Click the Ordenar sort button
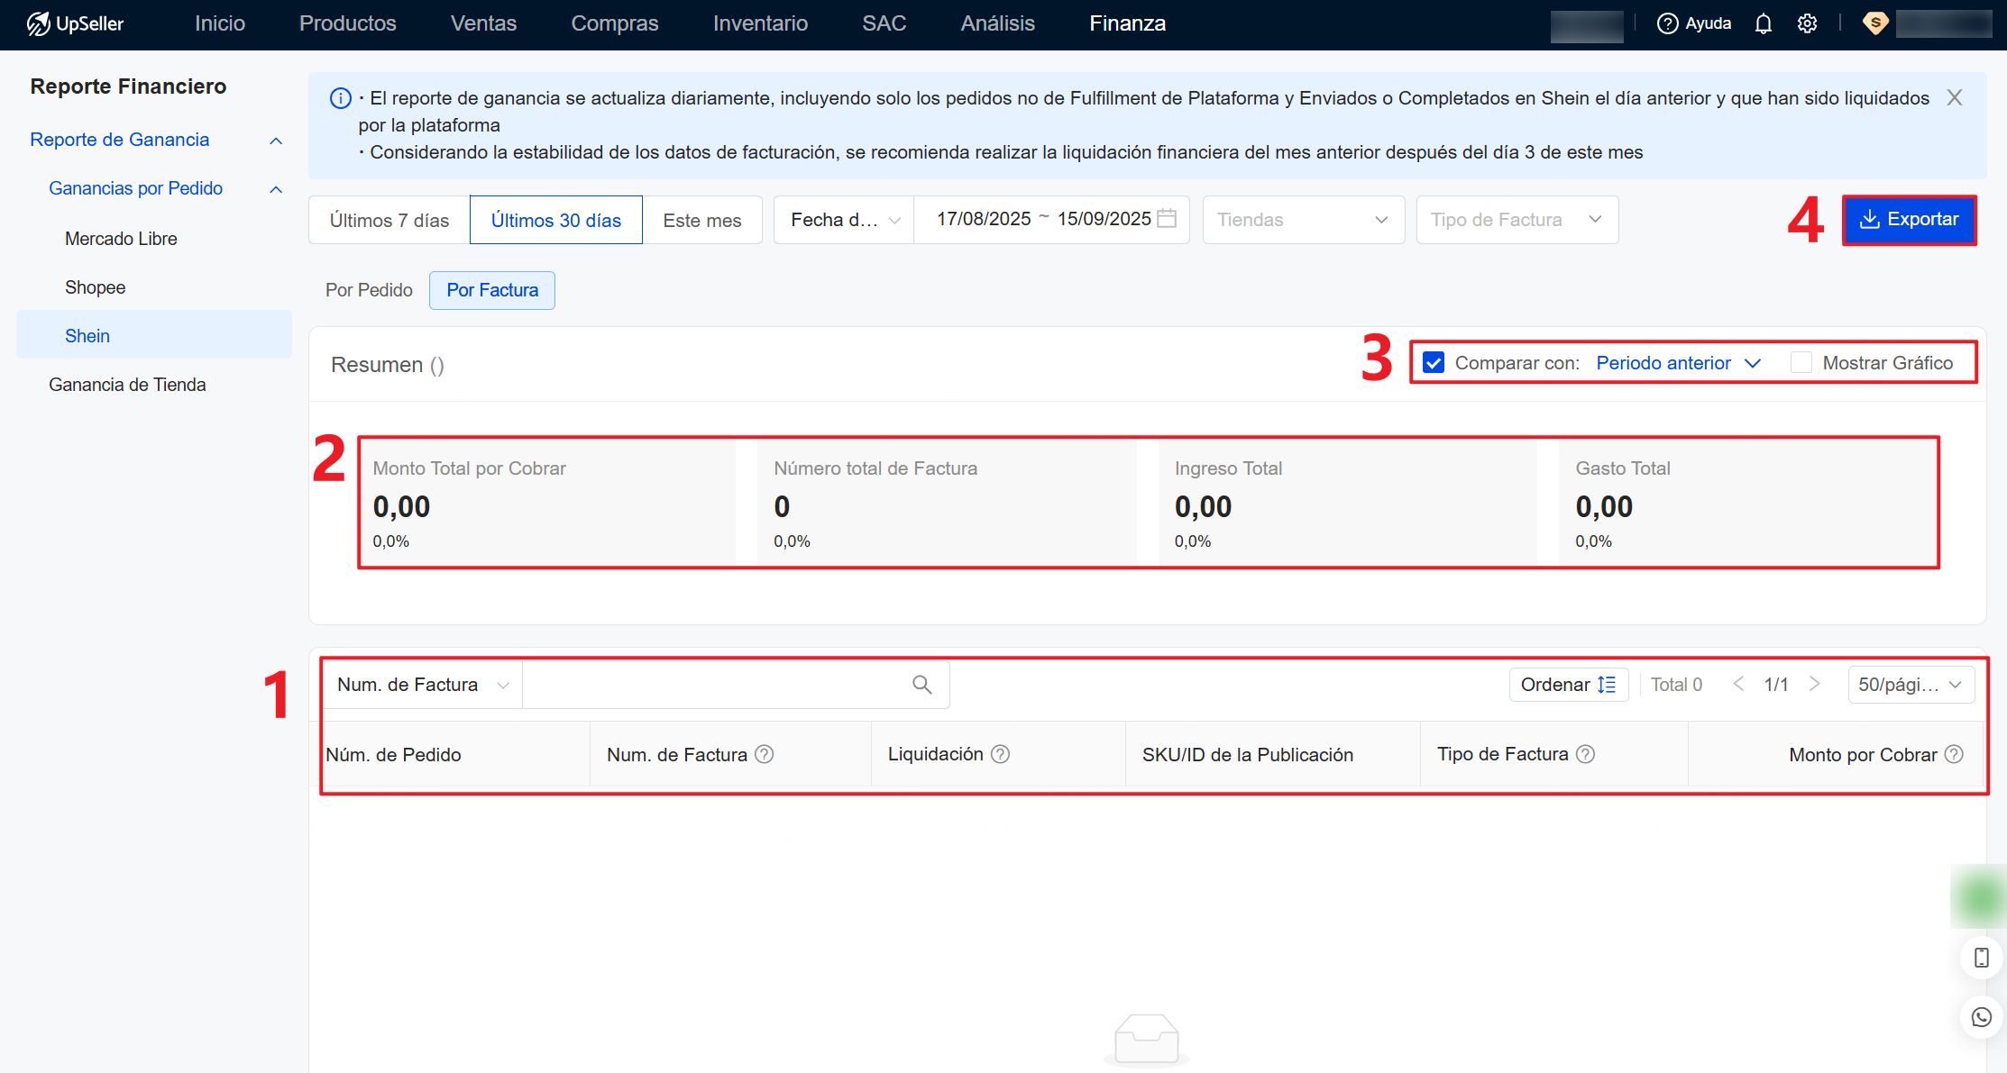The width and height of the screenshot is (2007, 1073). 1568,685
